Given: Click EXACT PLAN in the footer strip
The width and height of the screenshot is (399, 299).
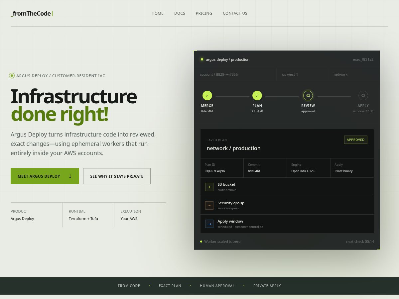Looking at the screenshot, I should pos(170,286).
